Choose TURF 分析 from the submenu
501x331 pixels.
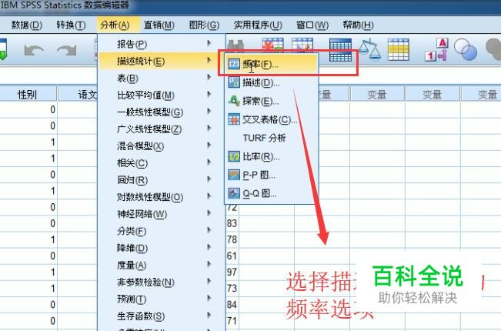pyautogui.click(x=272, y=138)
